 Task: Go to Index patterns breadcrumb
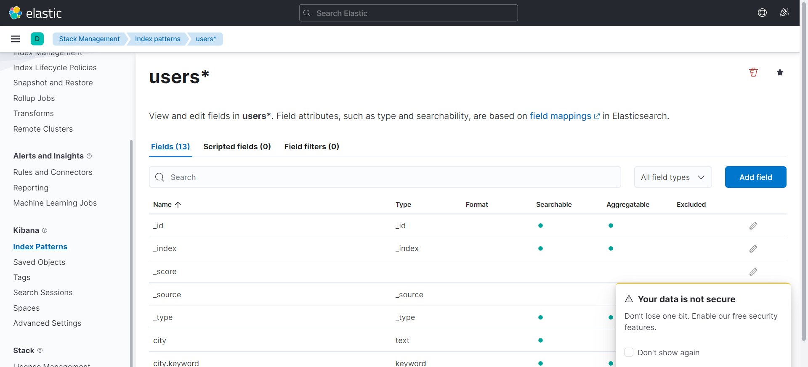pyautogui.click(x=157, y=39)
